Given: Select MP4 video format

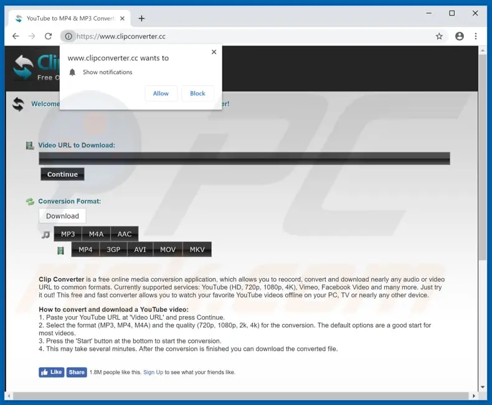Looking at the screenshot, I should pos(85,249).
